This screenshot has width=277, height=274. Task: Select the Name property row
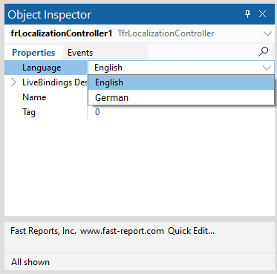coord(46,97)
